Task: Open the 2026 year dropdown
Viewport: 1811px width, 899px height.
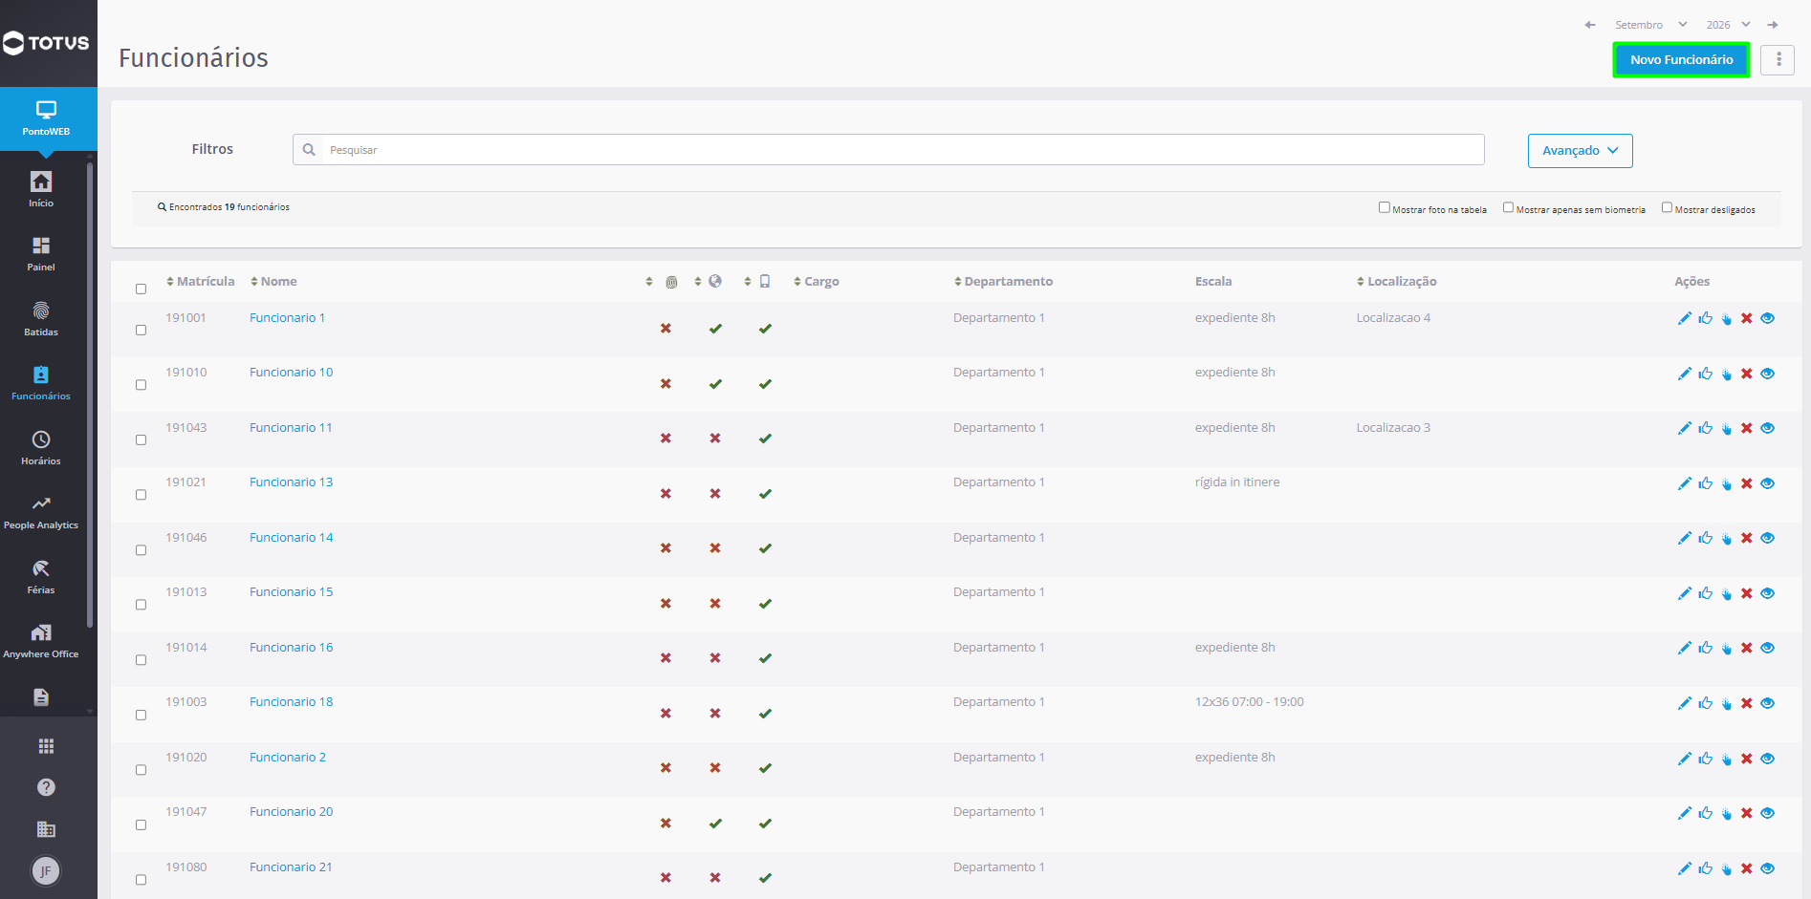Action: point(1729,25)
